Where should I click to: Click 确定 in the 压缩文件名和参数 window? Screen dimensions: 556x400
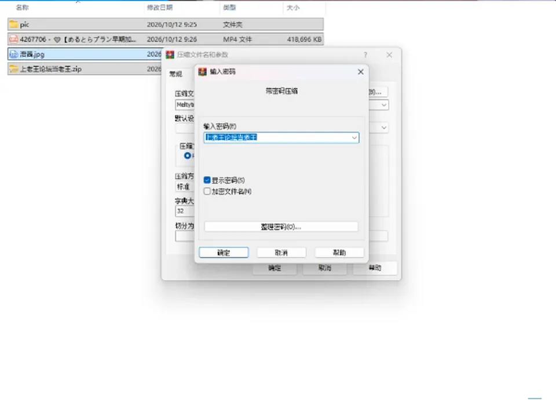pyautogui.click(x=275, y=268)
